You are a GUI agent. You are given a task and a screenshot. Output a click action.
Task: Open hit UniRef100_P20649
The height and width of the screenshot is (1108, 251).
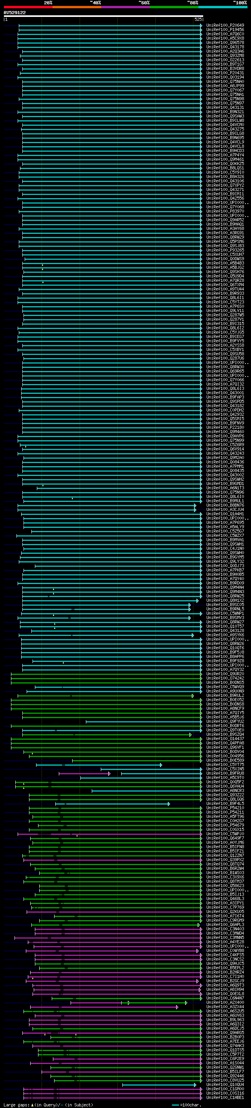tap(225, 26)
